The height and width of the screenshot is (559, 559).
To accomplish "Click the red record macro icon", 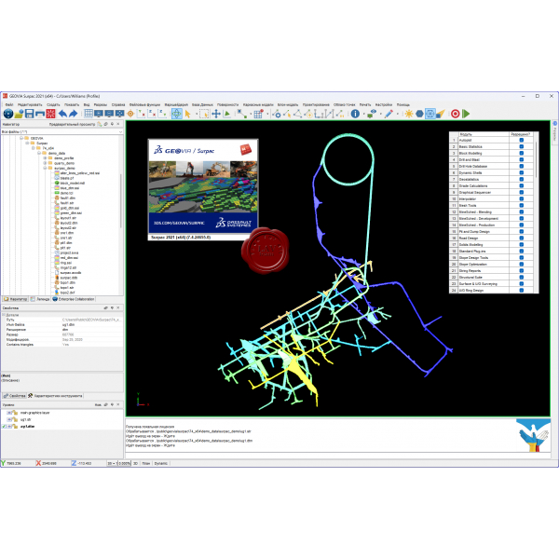I will 456,114.
